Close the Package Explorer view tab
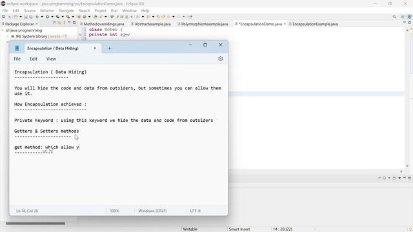Image resolution: width=413 pixels, height=232 pixels. point(37,24)
